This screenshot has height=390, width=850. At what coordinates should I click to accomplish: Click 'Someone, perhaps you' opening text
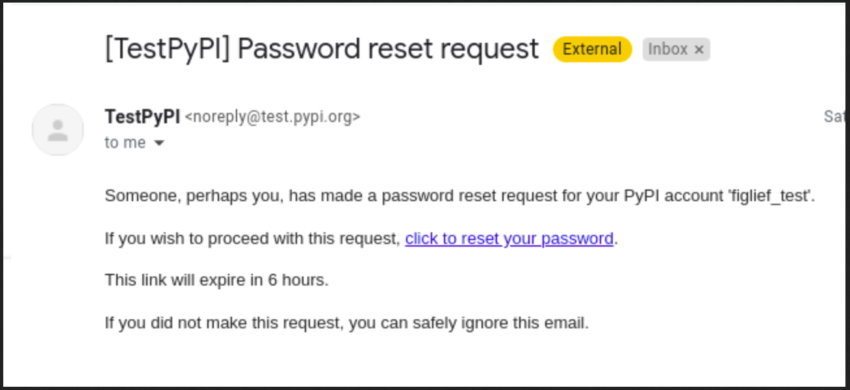click(194, 196)
